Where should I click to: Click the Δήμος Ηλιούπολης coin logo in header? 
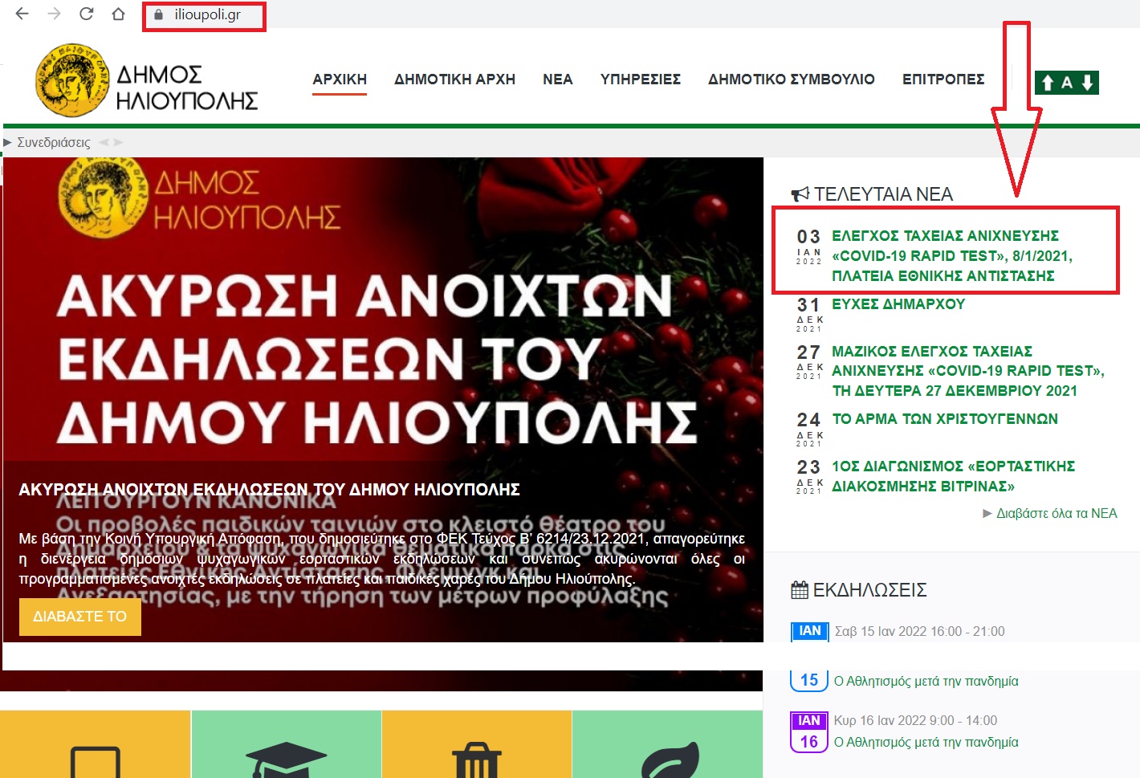click(72, 80)
